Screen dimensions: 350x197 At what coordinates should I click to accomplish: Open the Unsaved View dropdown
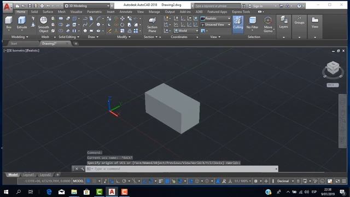point(215,25)
